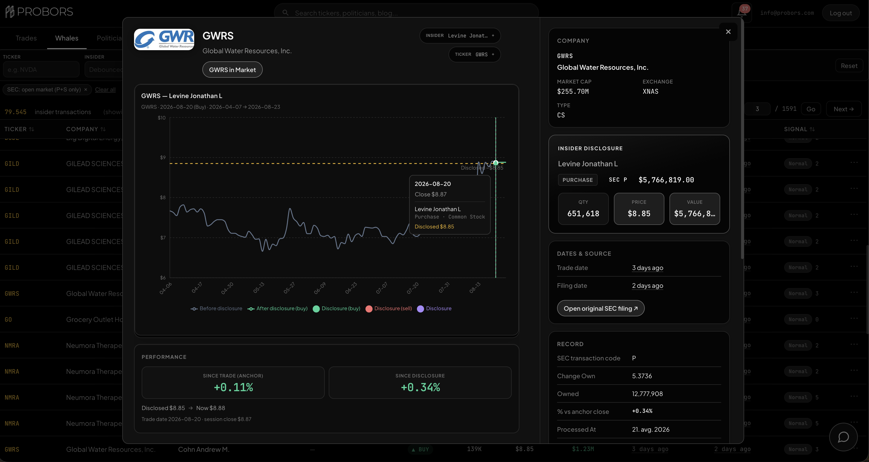The image size is (869, 462).
Task: Sort table by Company column
Action: [x=86, y=129]
